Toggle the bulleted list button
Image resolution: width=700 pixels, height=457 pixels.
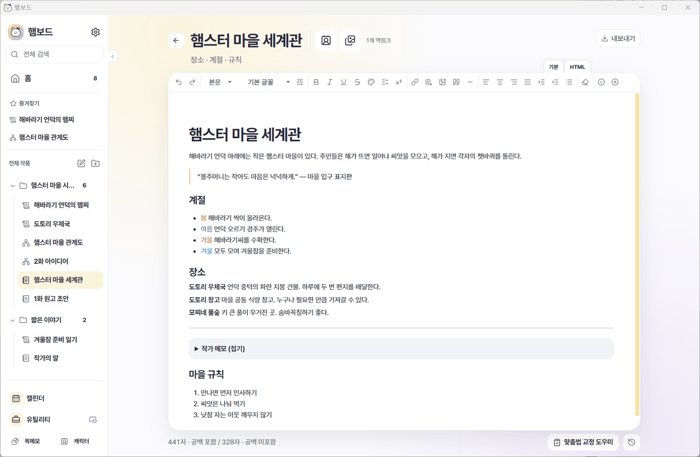pyautogui.click(x=568, y=82)
